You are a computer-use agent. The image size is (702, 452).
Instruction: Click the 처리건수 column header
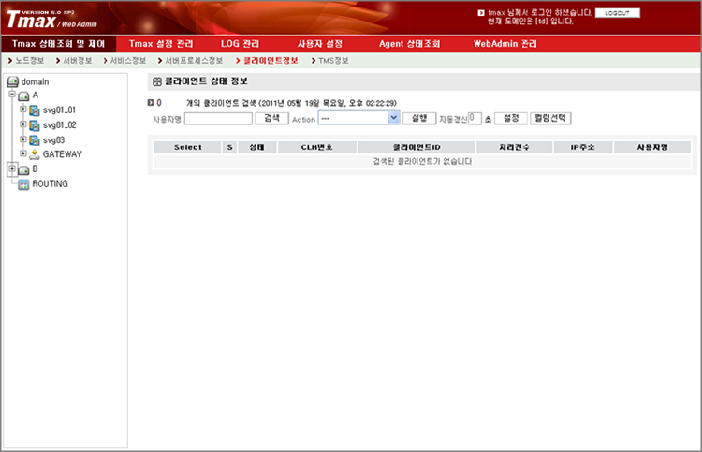[514, 147]
